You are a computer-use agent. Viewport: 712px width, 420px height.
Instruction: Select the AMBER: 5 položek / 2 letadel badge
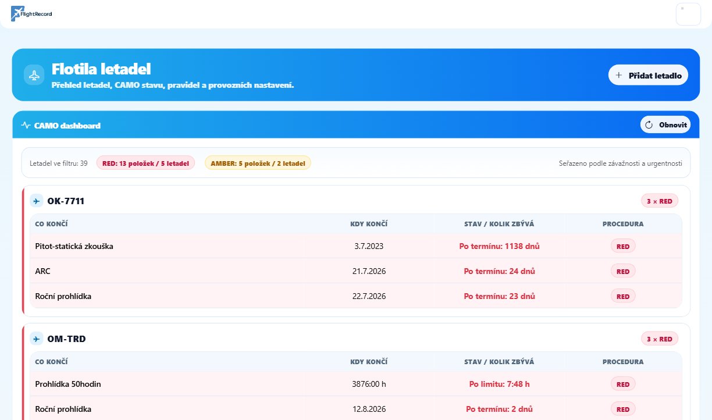pyautogui.click(x=258, y=163)
